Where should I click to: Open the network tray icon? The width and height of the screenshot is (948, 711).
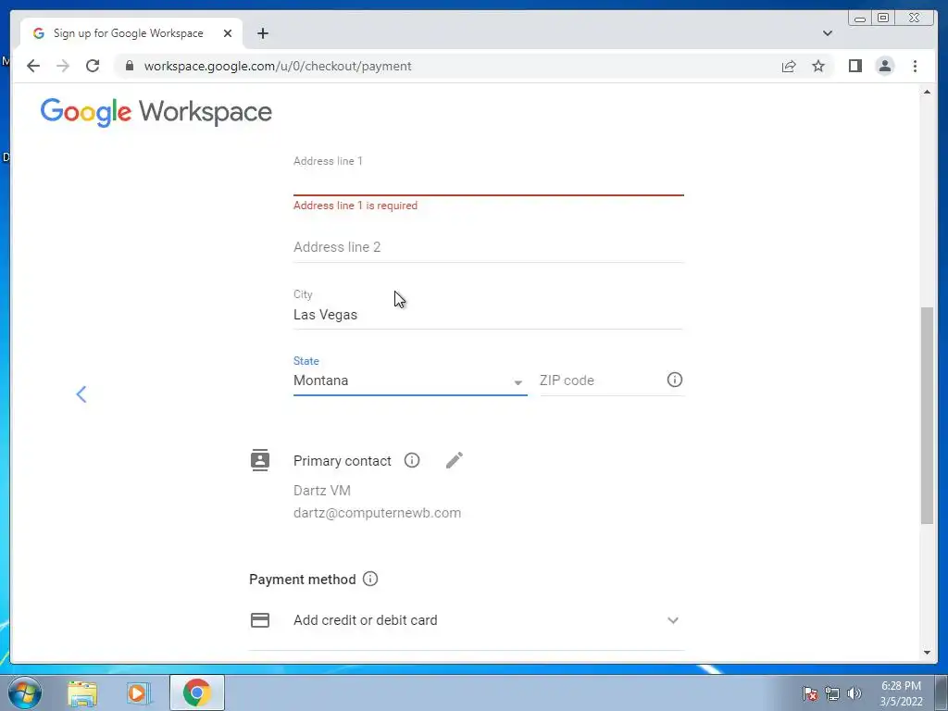832,693
